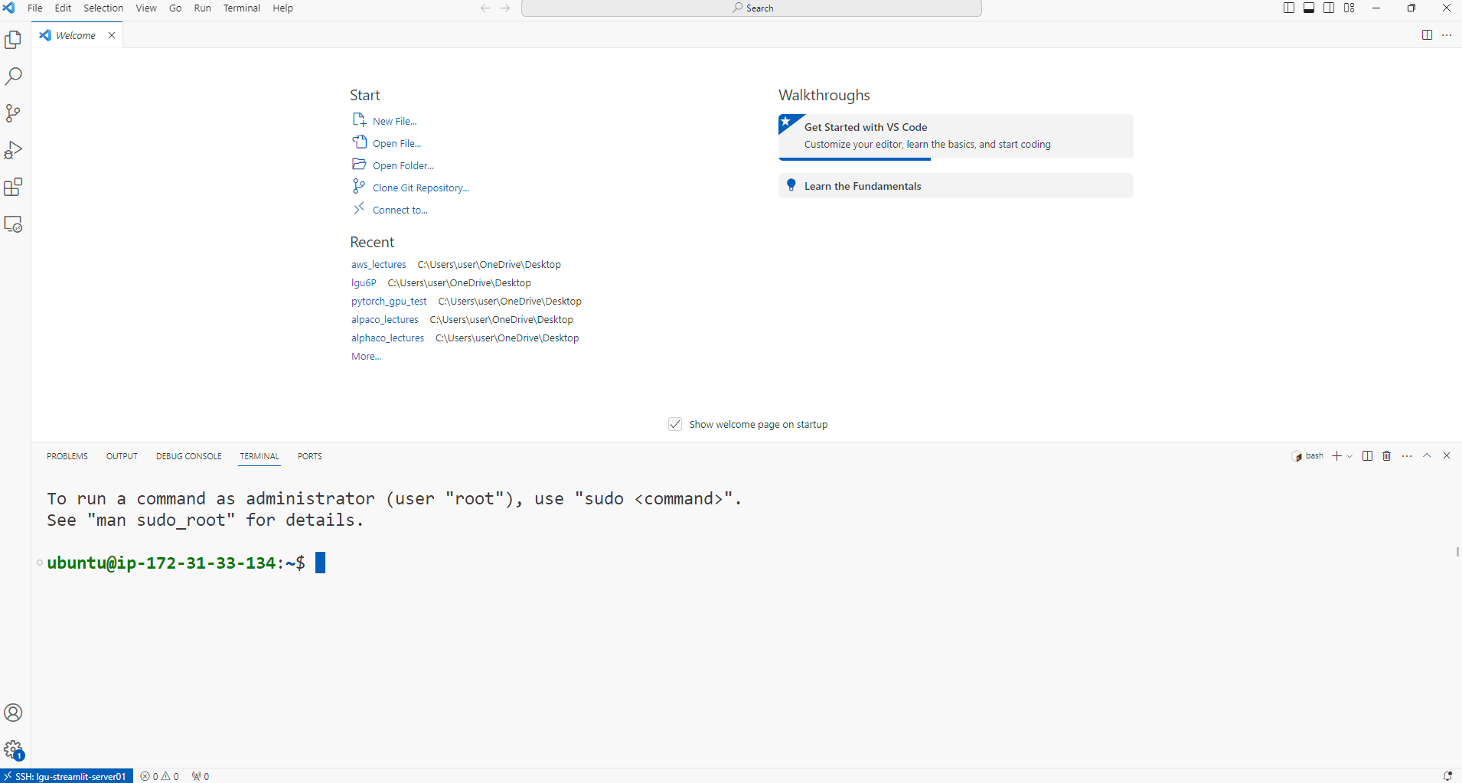Open VS Code application icon menu
1462x783 pixels.
[9, 8]
